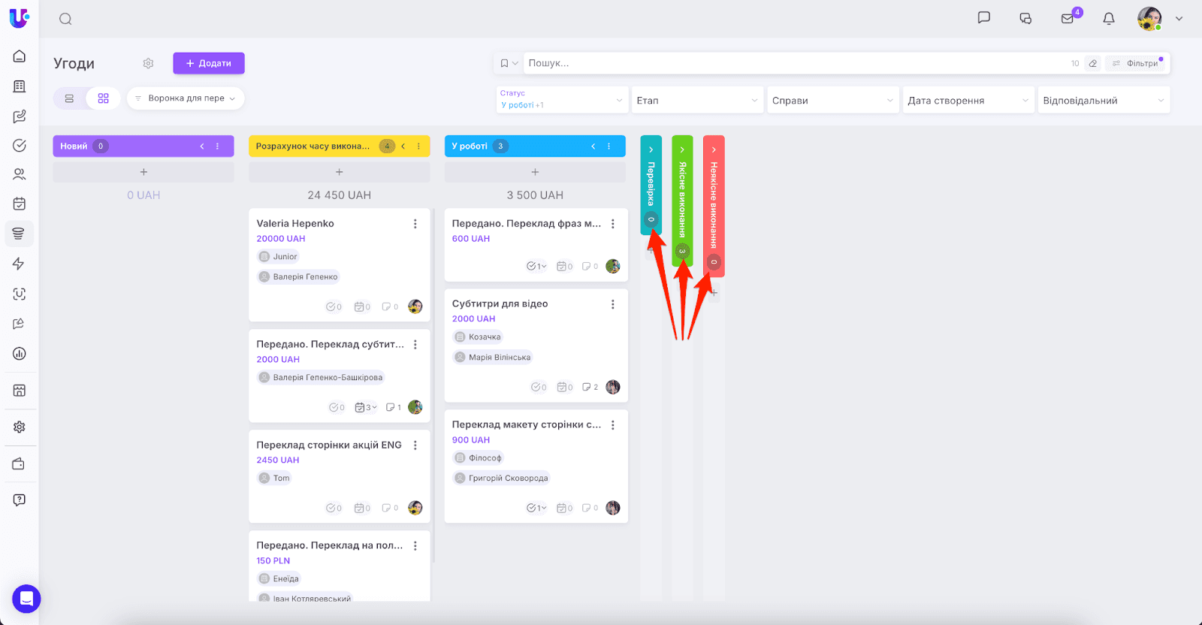
Task: Open the options menu of the Переклад сторінки акцій ENG card
Action: (x=415, y=445)
